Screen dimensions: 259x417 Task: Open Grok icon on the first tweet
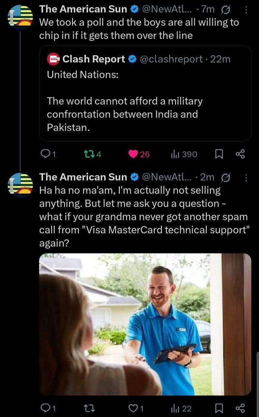(225, 10)
